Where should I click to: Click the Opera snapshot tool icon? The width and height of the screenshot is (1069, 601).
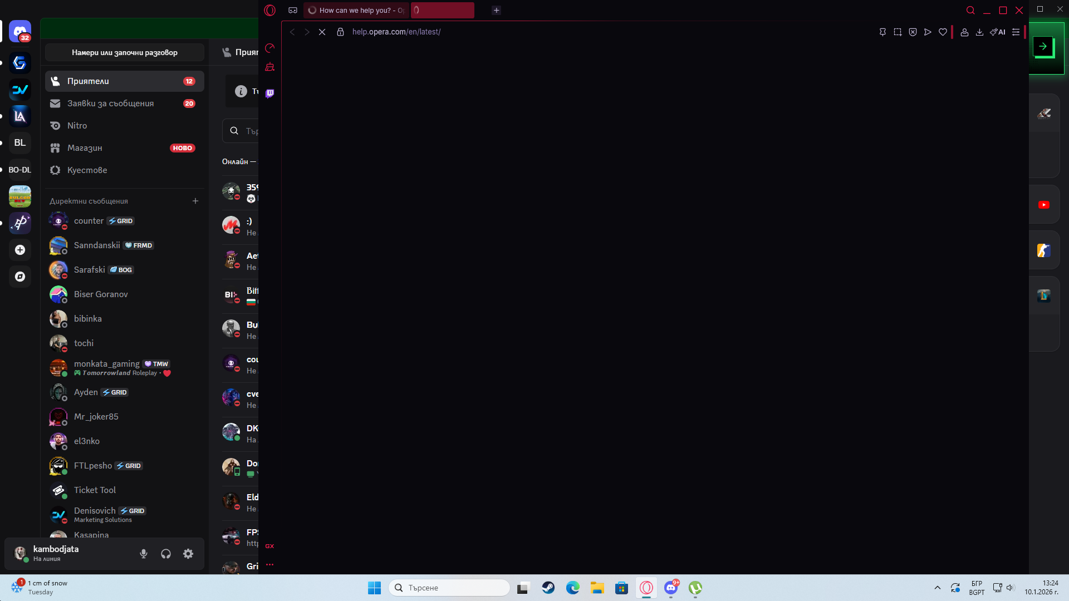pyautogui.click(x=898, y=32)
